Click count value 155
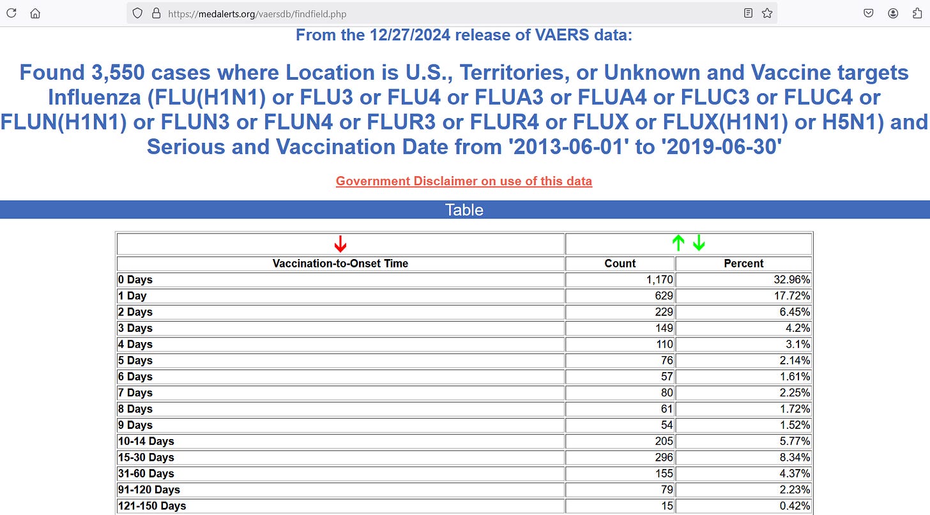The width and height of the screenshot is (930, 515). tap(664, 474)
